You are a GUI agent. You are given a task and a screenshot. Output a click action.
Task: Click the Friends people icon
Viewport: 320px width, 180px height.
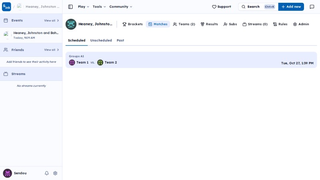click(x=6, y=50)
